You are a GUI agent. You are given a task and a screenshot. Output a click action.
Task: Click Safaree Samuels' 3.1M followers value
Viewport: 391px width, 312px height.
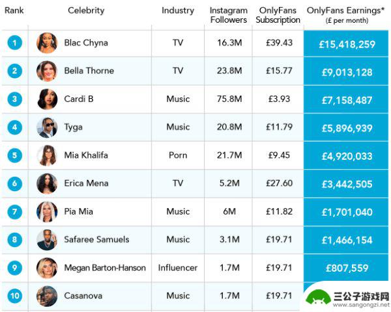[229, 240]
